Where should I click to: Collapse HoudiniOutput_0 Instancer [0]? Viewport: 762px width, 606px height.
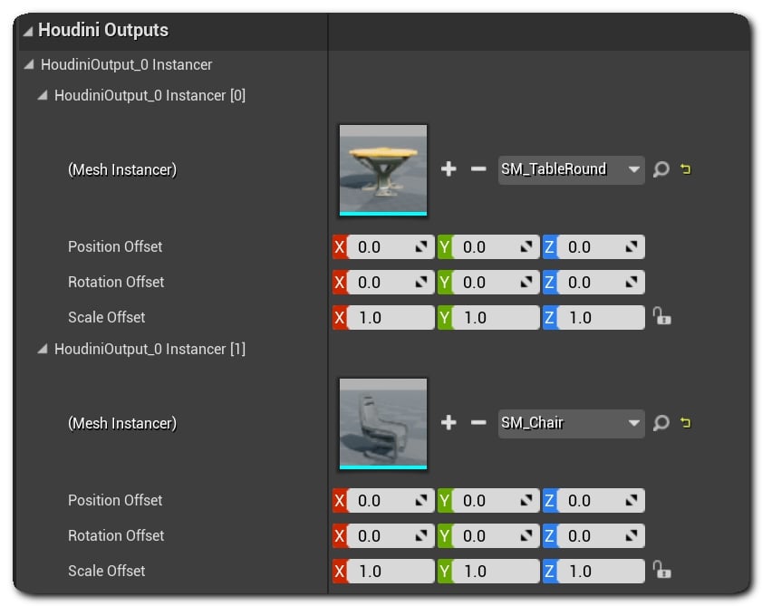[x=43, y=95]
